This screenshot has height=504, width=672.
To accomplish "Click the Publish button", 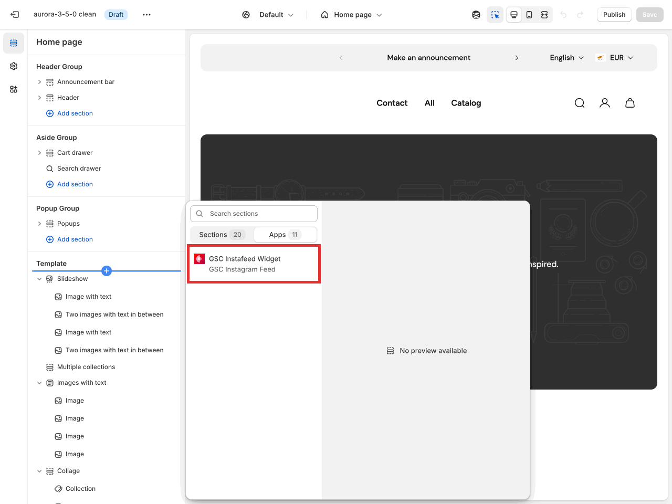I will [x=614, y=15].
